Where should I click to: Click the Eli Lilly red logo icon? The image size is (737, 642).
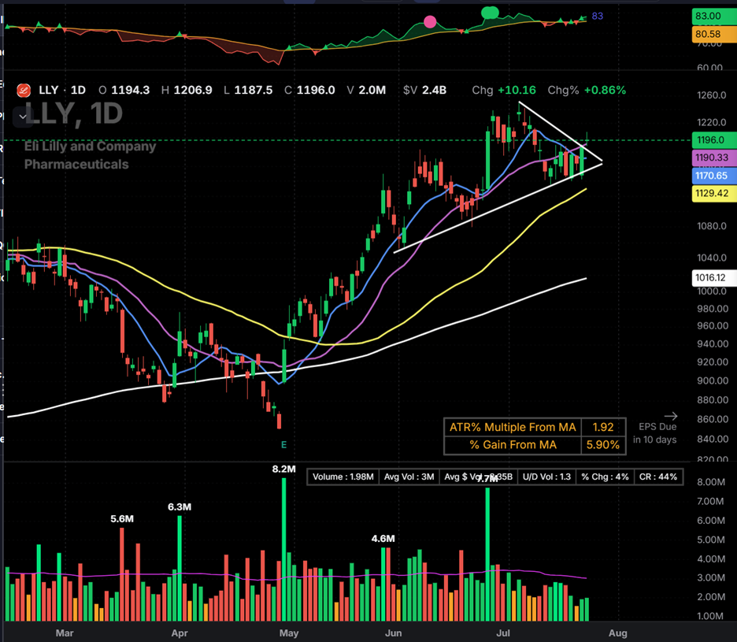pos(24,91)
